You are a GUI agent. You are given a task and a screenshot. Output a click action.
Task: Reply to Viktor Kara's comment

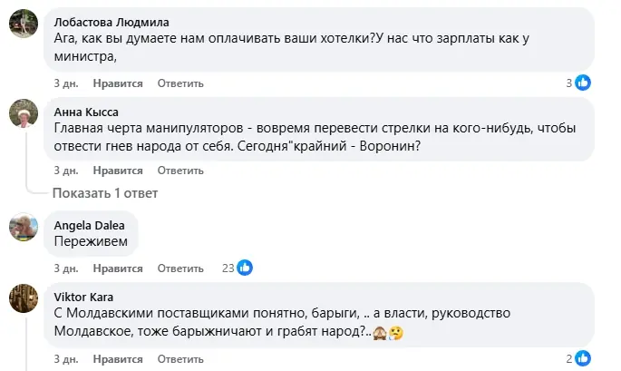180,359
